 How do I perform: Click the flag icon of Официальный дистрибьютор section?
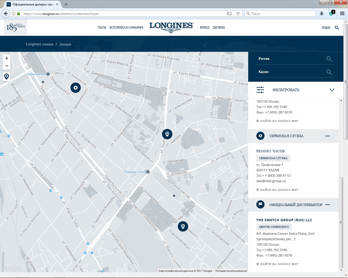(260, 205)
